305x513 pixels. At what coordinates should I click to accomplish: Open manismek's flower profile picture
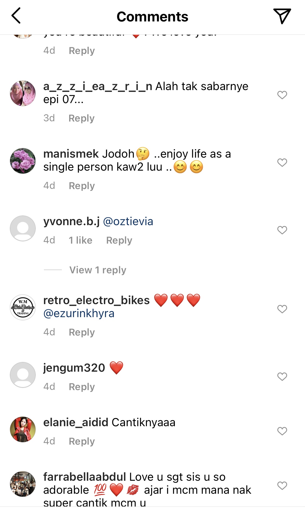23,161
